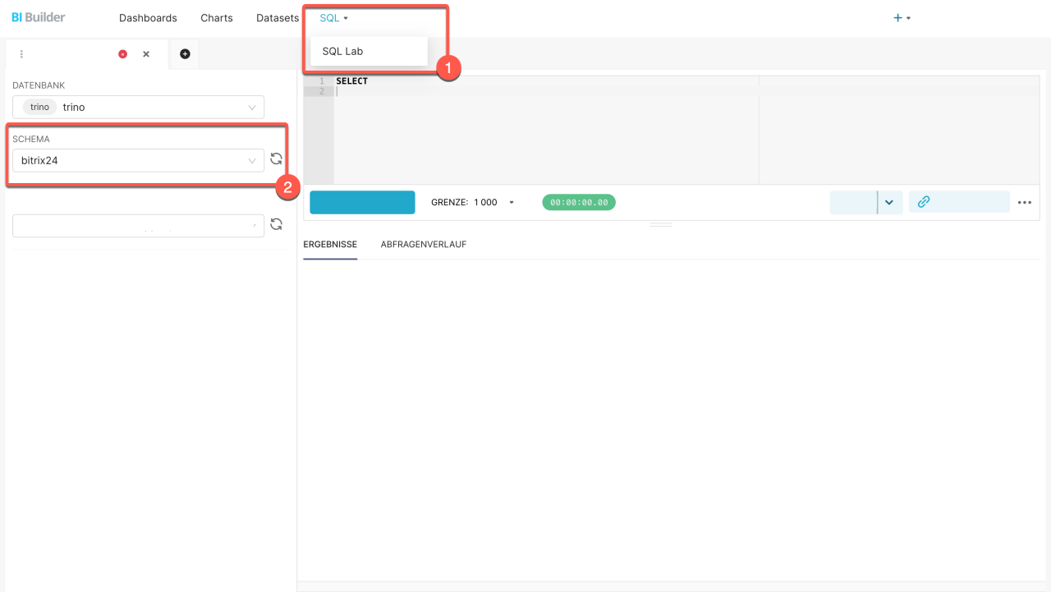Click the BI Builder logo
This screenshot has width=1051, height=592.
pyautogui.click(x=39, y=17)
